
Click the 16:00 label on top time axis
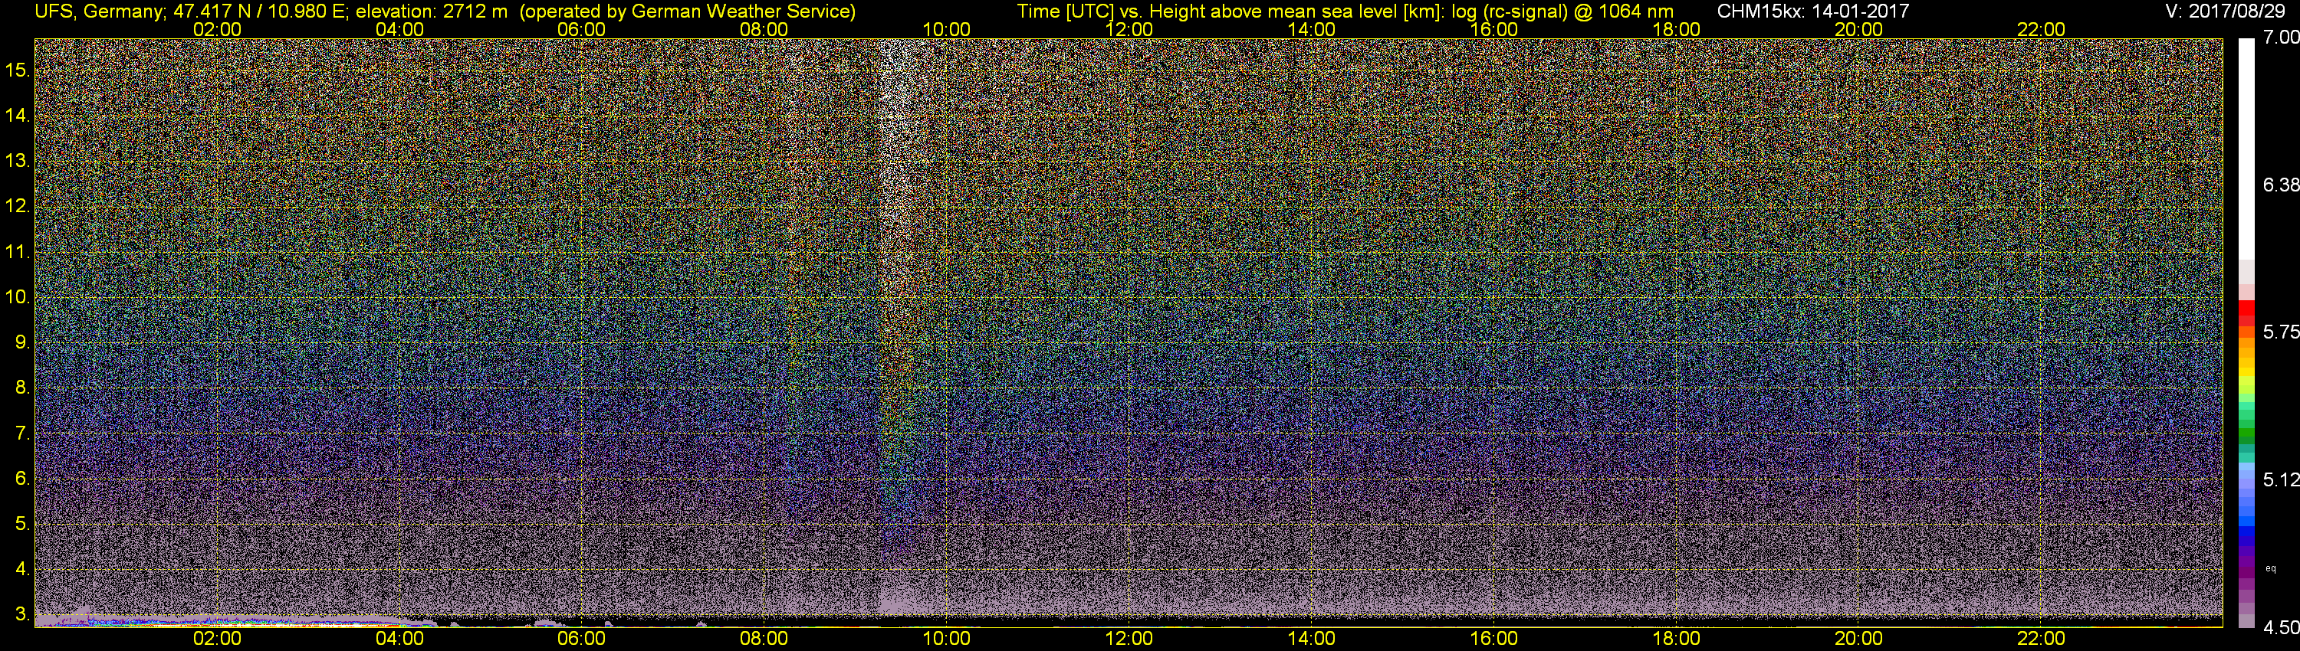(1493, 29)
